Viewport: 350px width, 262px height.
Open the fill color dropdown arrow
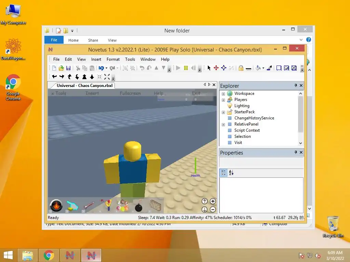click(264, 68)
